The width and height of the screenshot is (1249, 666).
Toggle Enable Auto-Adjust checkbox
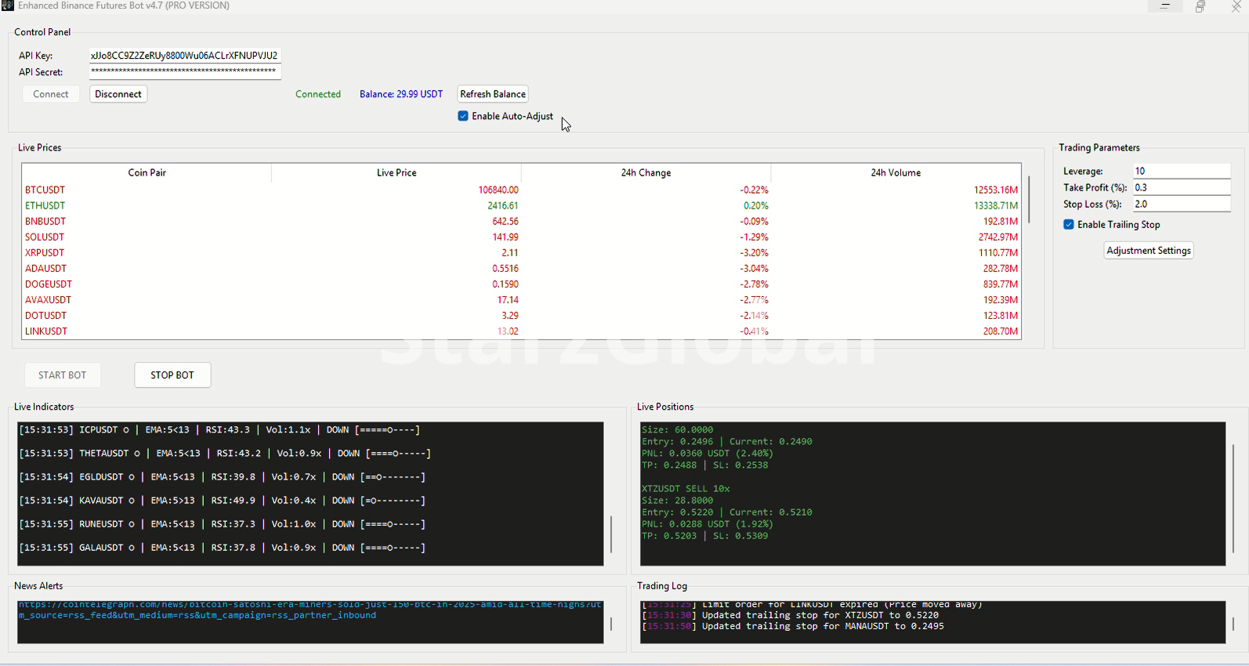click(x=463, y=116)
